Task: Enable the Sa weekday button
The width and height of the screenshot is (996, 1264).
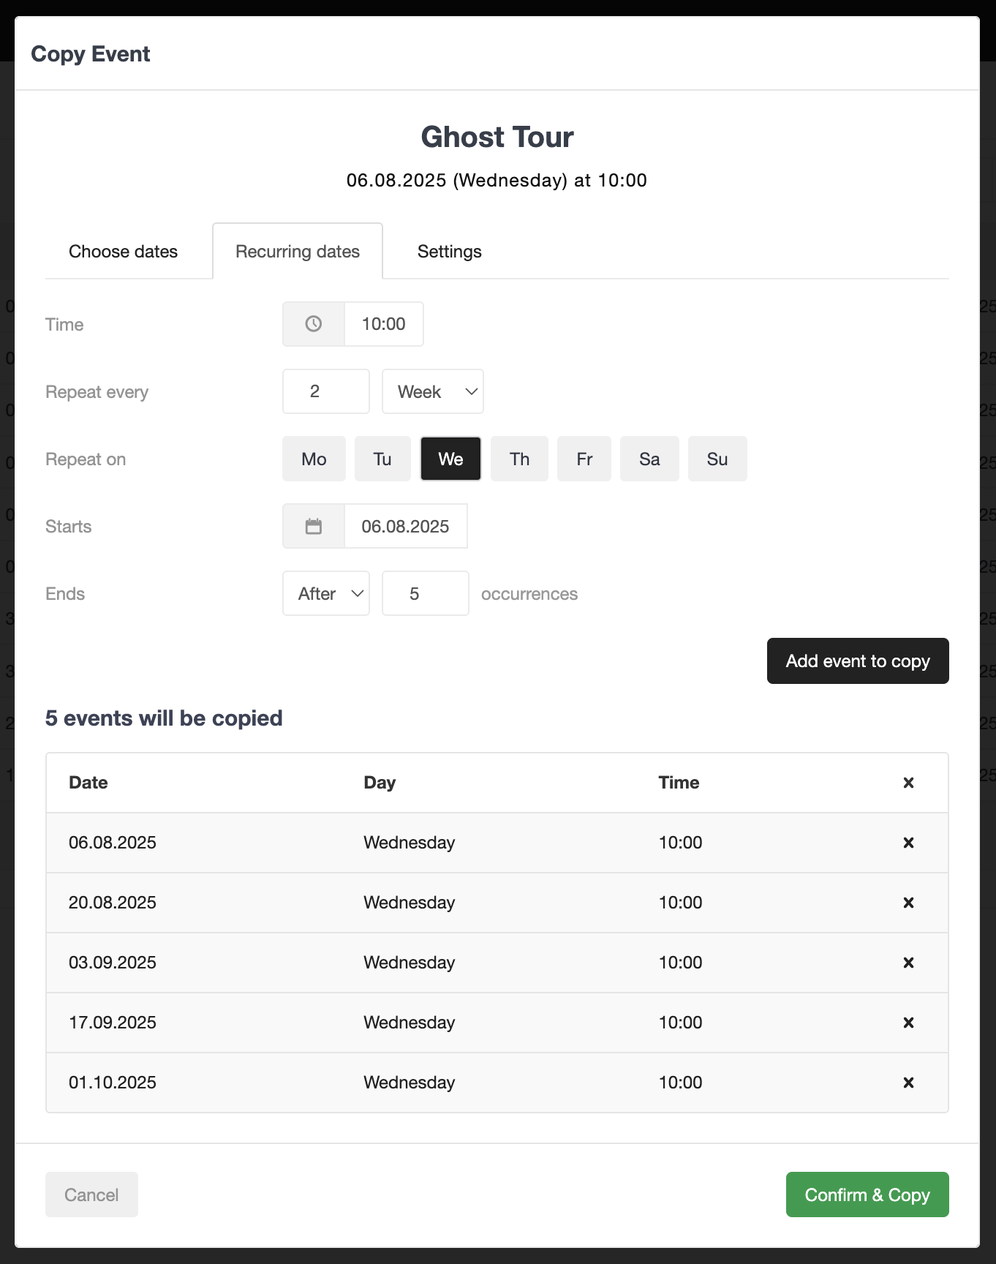Action: tap(649, 459)
